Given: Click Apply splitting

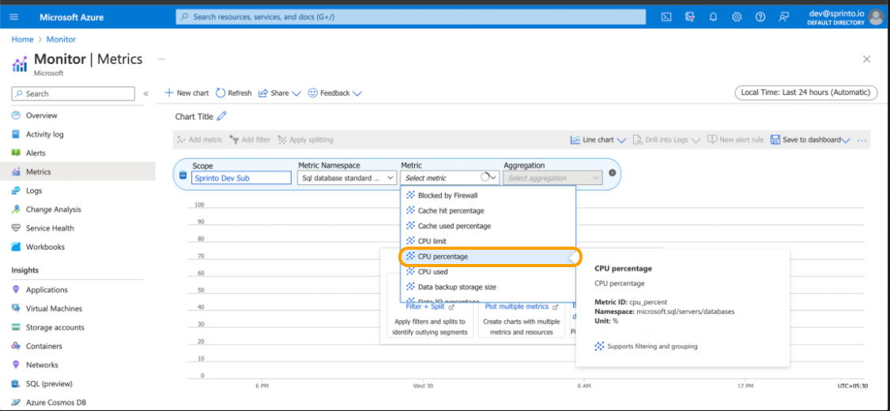Looking at the screenshot, I should (x=305, y=140).
